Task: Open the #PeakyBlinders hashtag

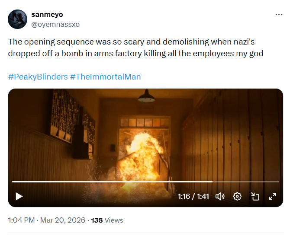Action: tap(38, 77)
